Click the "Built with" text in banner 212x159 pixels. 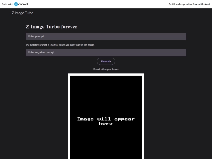pyautogui.click(x=7, y=4)
